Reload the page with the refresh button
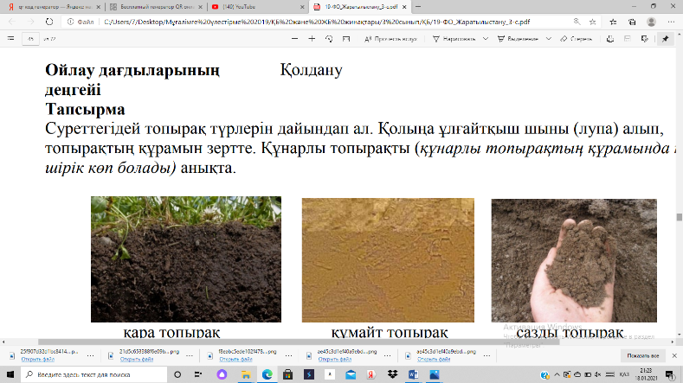Image resolution: width=683 pixels, height=383 pixels. click(x=49, y=22)
